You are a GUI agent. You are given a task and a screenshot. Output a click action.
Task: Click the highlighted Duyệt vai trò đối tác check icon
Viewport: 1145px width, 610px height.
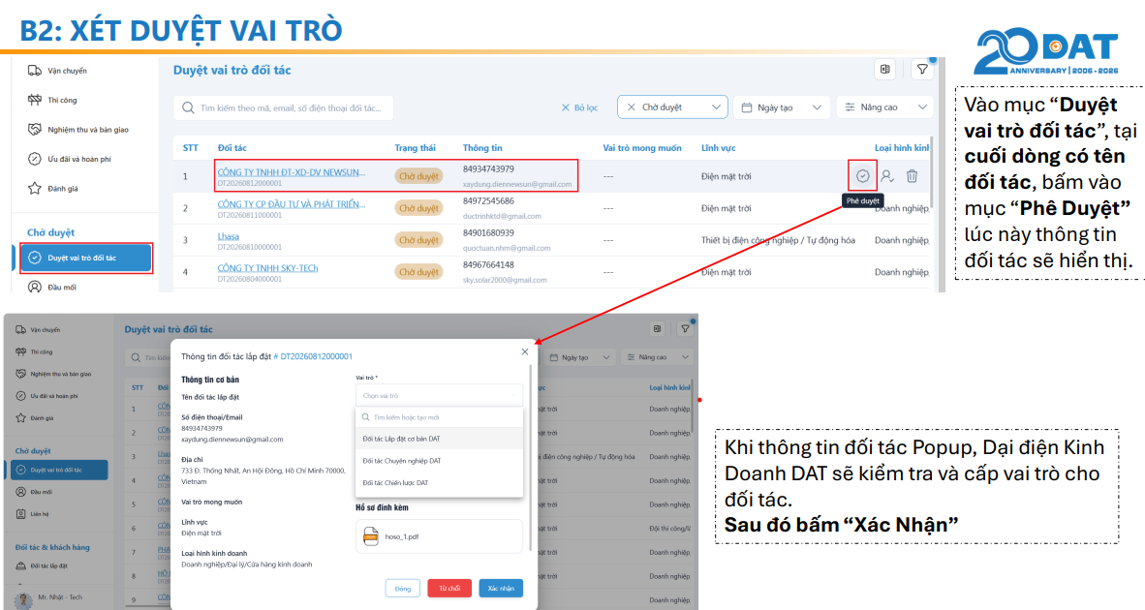34,258
